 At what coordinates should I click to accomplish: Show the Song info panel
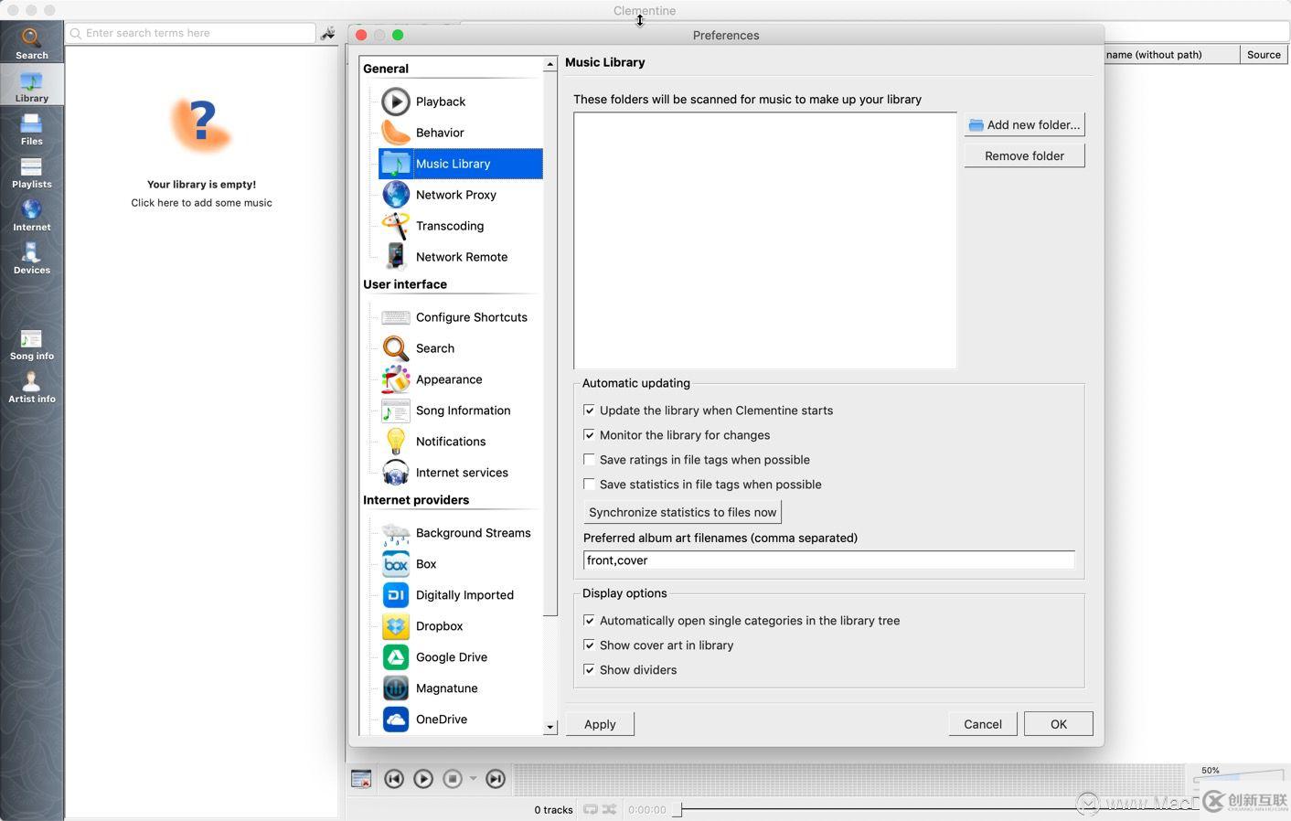31,344
